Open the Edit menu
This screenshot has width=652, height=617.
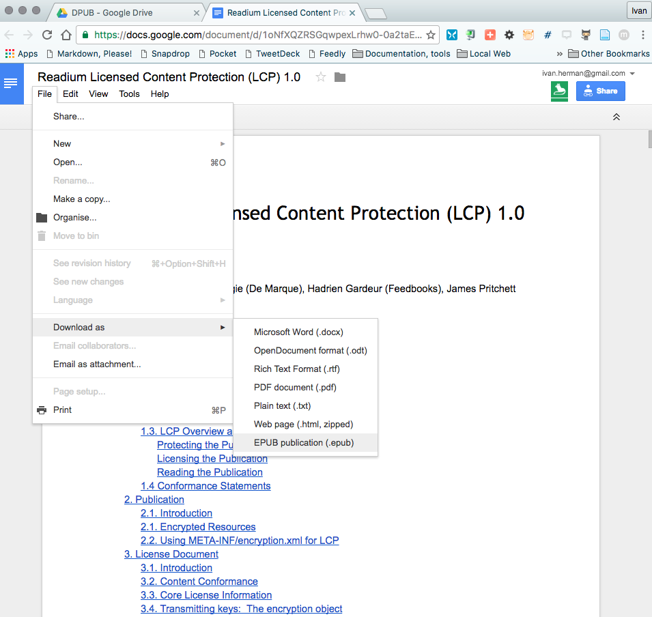tap(70, 94)
